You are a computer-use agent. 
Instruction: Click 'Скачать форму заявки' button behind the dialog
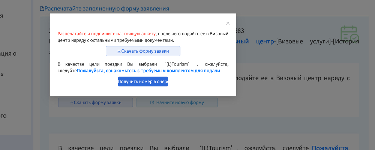95,102
